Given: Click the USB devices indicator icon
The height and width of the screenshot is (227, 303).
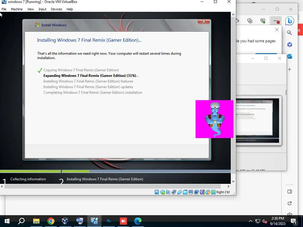Looking at the screenshot, I should click(180, 192).
